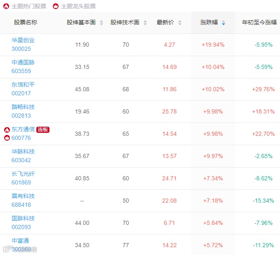Click the 年初至今涨幅 column header

tap(259, 22)
